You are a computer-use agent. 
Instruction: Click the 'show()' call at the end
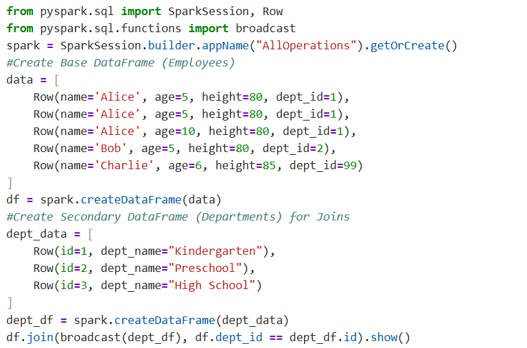(x=390, y=337)
